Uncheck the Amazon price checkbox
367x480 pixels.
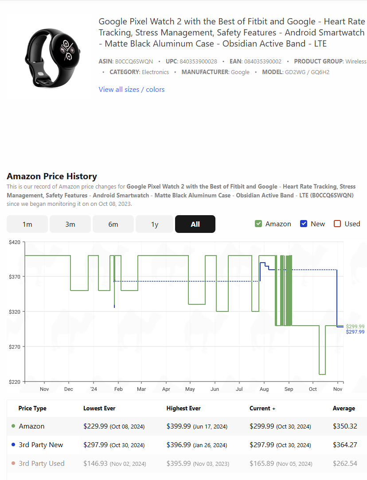point(258,224)
